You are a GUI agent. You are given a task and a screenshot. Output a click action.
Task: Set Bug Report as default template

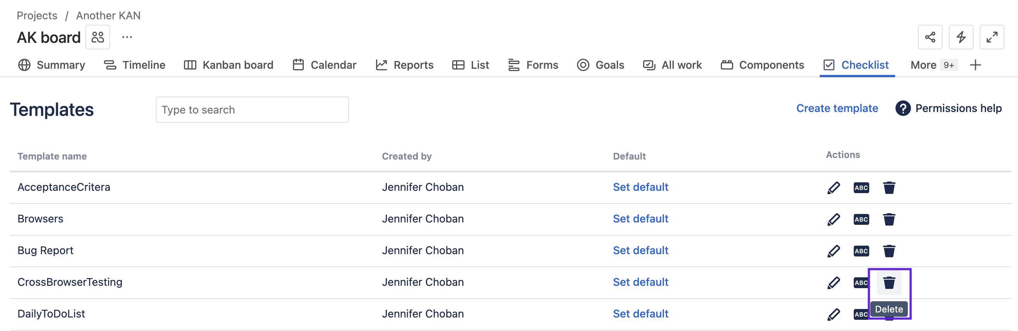640,250
